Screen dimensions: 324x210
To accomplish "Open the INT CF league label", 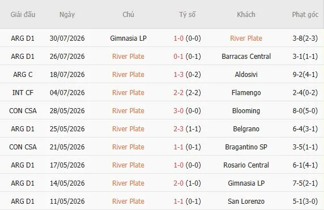I will [x=23, y=92].
